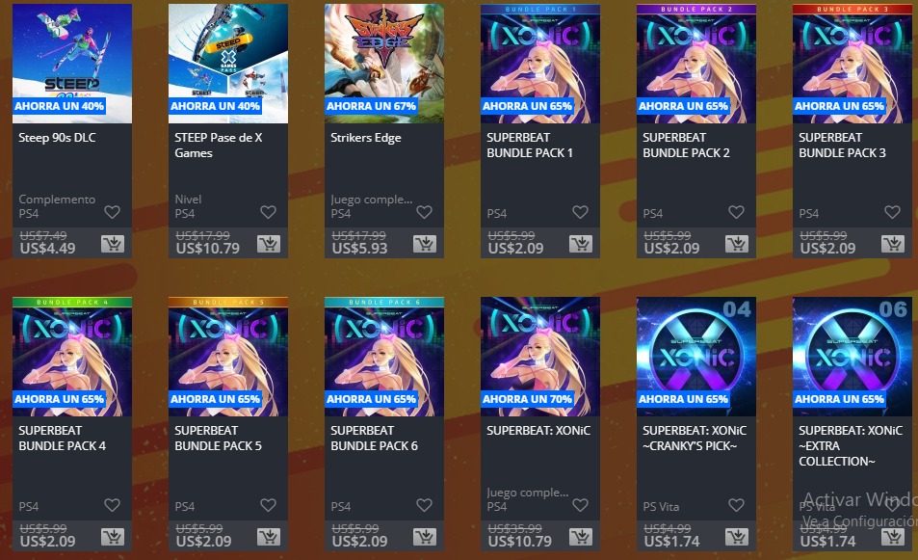Wishlist Steep 90s DLC with heart
Screen dimensions: 918x560
112,212
